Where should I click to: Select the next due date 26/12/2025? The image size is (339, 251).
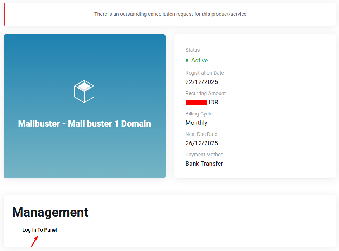pos(201,143)
